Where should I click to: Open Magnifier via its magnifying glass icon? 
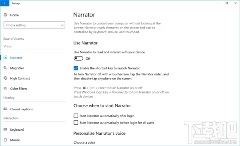point(5,68)
